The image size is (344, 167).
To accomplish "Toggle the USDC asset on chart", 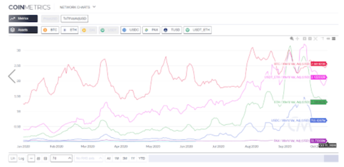I will (x=130, y=30).
